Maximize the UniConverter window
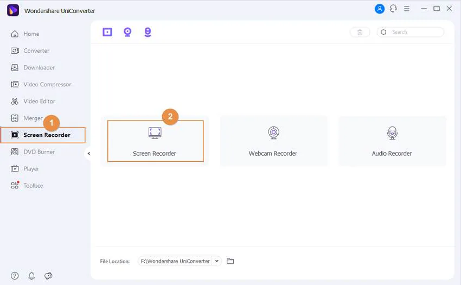Viewport: 461px width, 285px height. click(437, 9)
